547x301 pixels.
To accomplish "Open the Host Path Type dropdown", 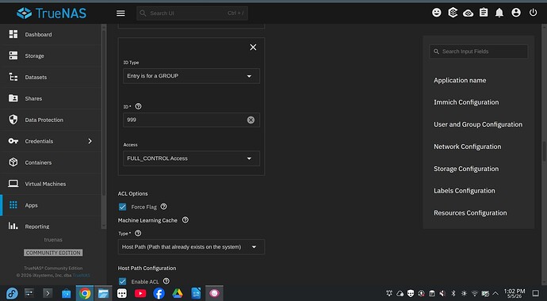I will (x=191, y=247).
